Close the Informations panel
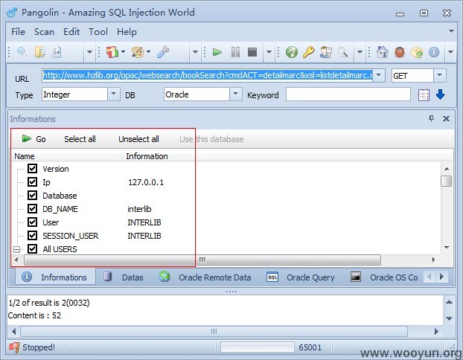 click(446, 118)
